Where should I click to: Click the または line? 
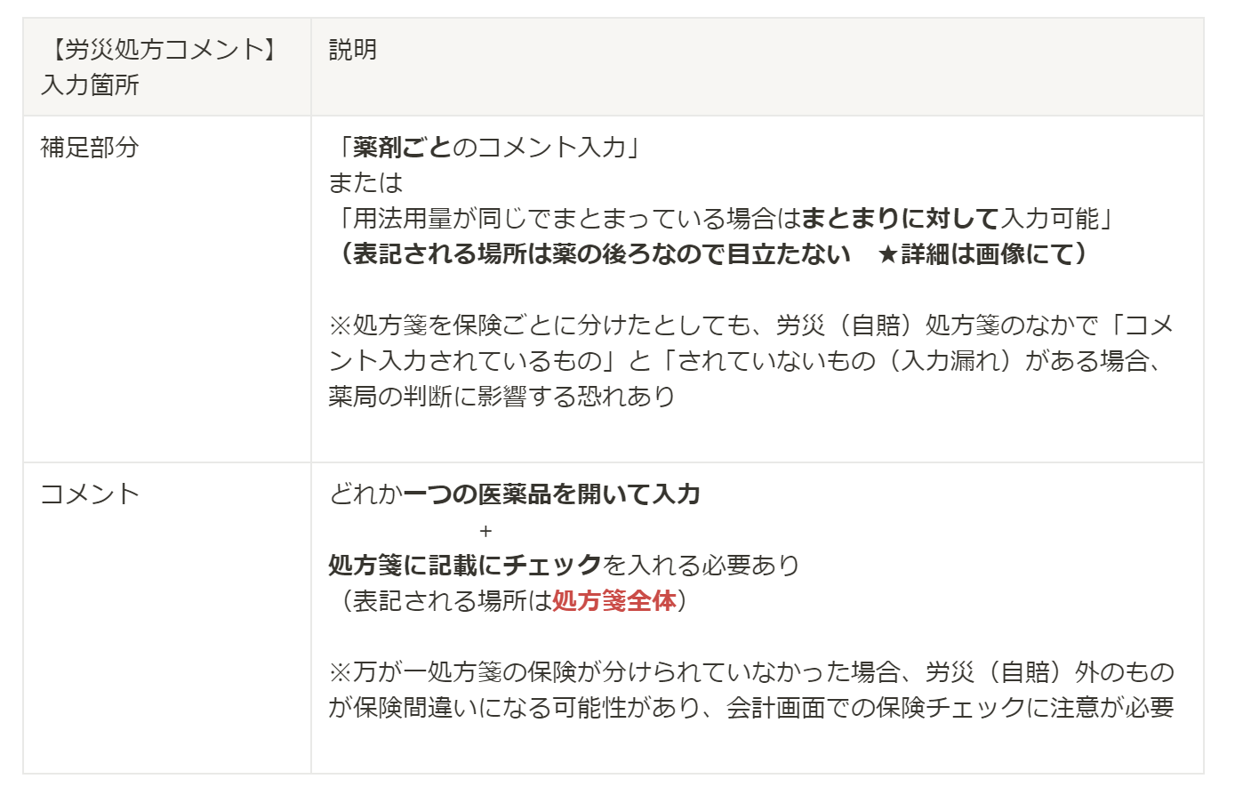(x=365, y=183)
